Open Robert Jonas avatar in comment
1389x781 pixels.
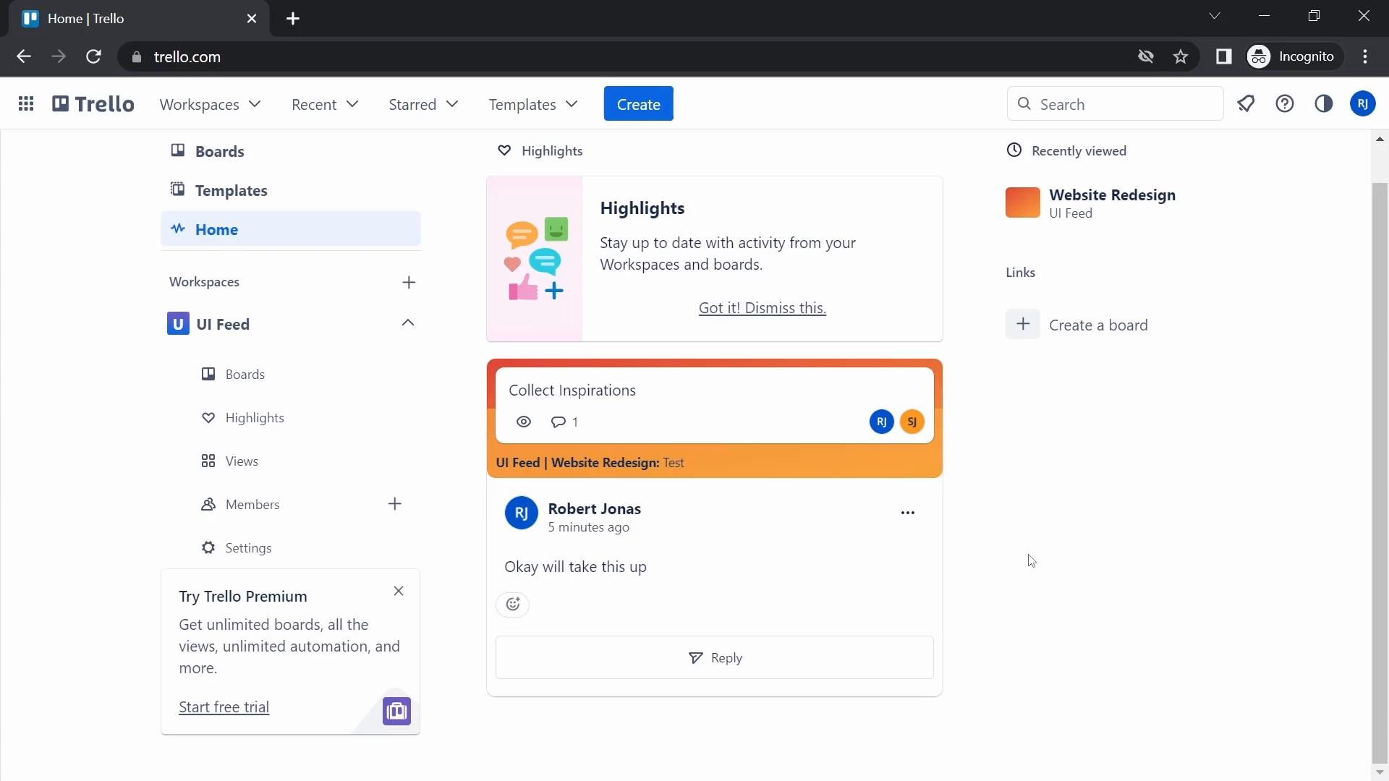(x=521, y=513)
